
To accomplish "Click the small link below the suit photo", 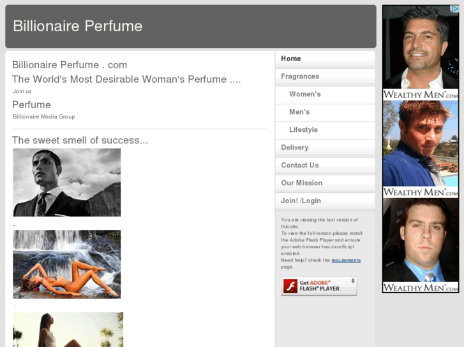I will click(14, 225).
